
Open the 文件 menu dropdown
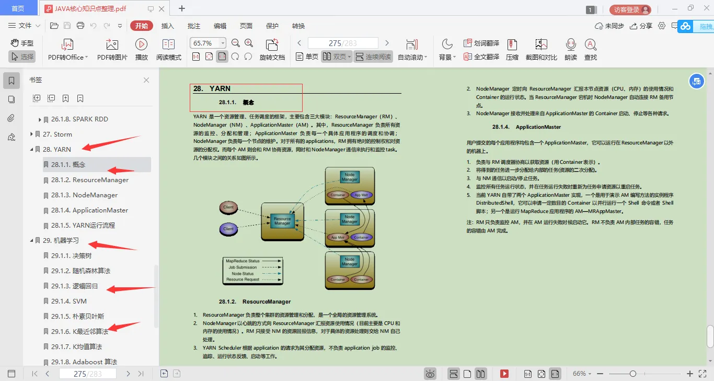(x=24, y=26)
